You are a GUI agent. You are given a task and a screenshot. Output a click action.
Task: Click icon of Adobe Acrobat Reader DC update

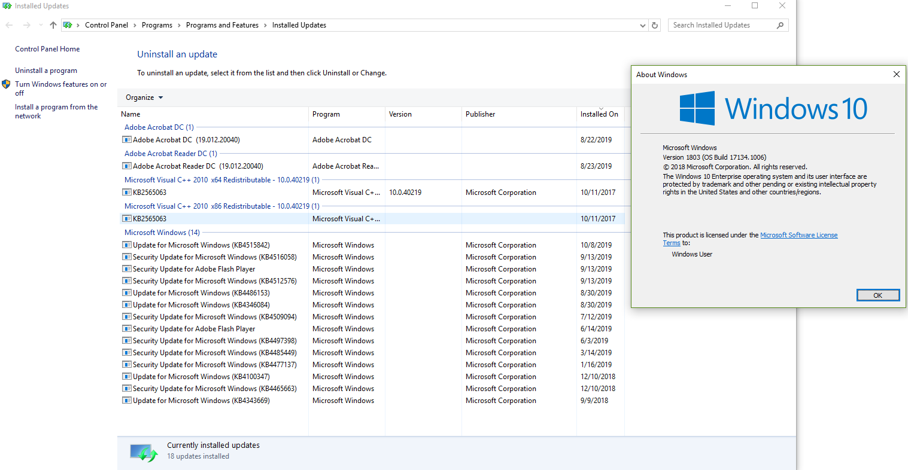pos(127,166)
